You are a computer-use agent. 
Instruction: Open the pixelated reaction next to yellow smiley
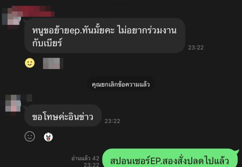click(53, 63)
